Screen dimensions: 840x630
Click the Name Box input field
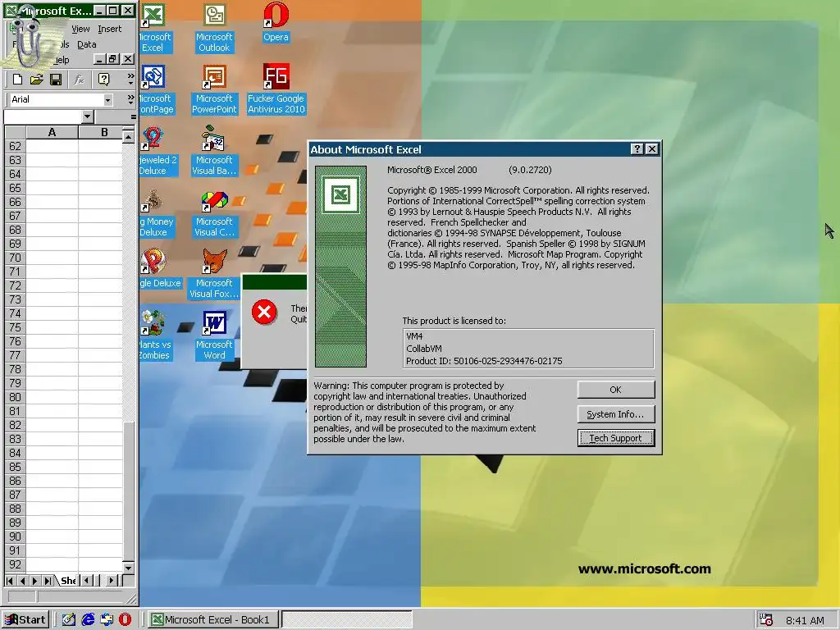point(43,116)
